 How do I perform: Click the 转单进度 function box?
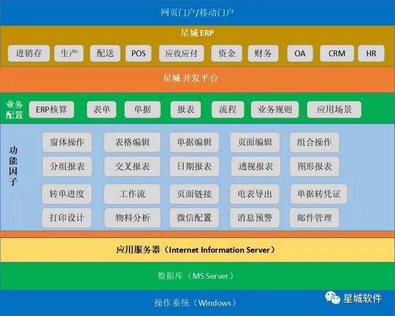[67, 194]
